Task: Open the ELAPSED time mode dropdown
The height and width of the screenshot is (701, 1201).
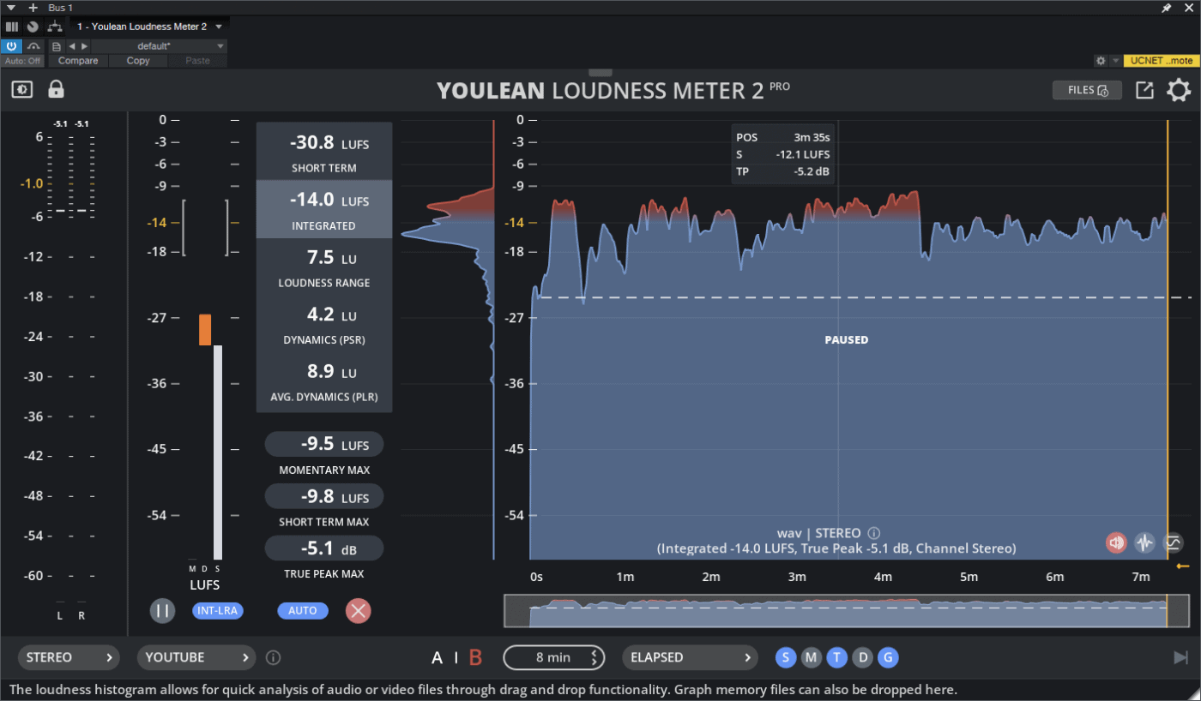Action: click(x=691, y=658)
